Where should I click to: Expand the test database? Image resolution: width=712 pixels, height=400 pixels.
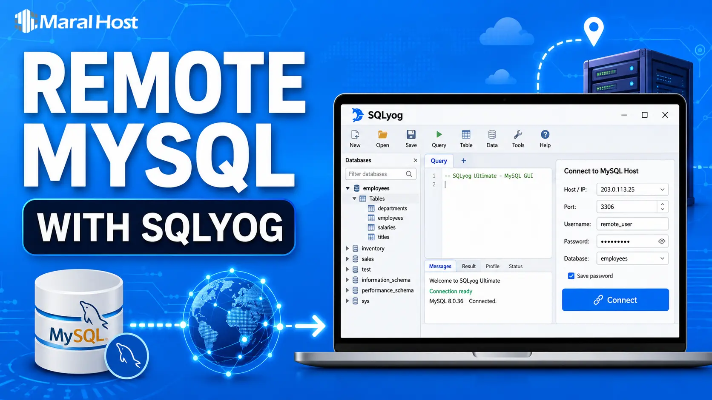click(347, 270)
